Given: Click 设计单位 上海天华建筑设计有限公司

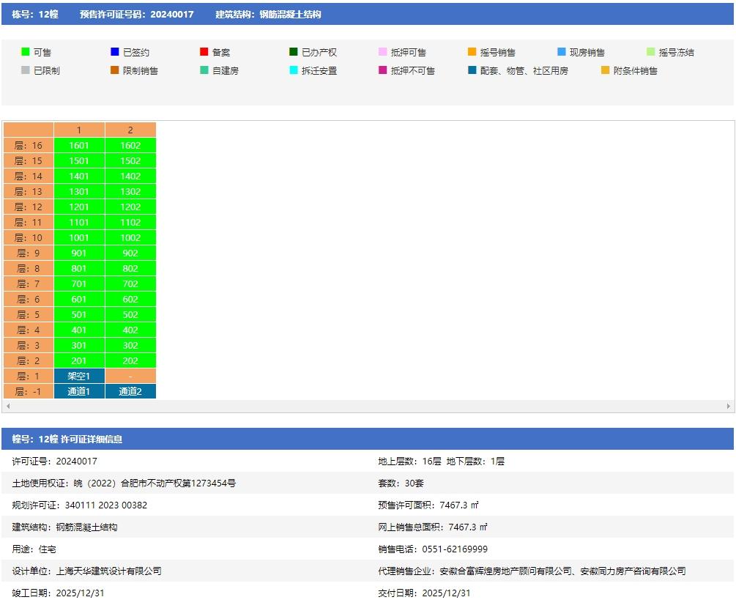Looking at the screenshot, I should pyautogui.click(x=87, y=571).
